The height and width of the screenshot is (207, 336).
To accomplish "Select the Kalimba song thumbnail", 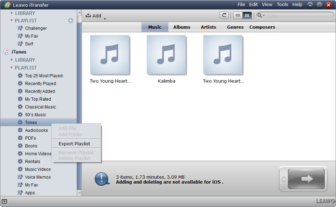I will click(x=166, y=55).
